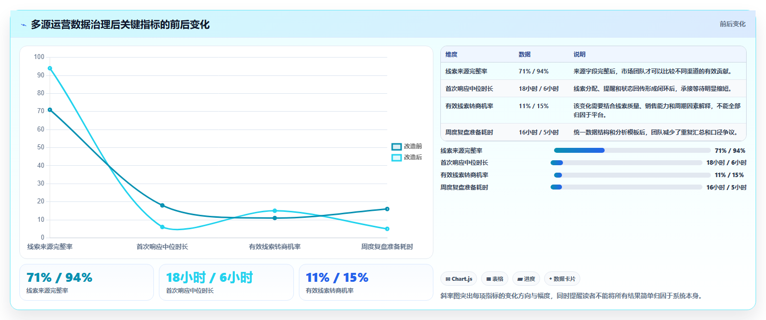Click the 说明 column header

[579, 54]
